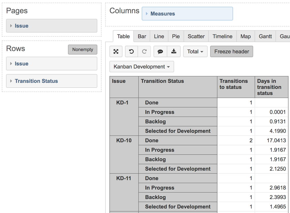Switch to the Pie chart tab
Screen dimensions: 290x213
(176, 36)
